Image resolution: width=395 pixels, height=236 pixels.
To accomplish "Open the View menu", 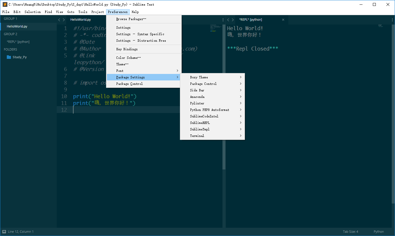I will [59, 12].
